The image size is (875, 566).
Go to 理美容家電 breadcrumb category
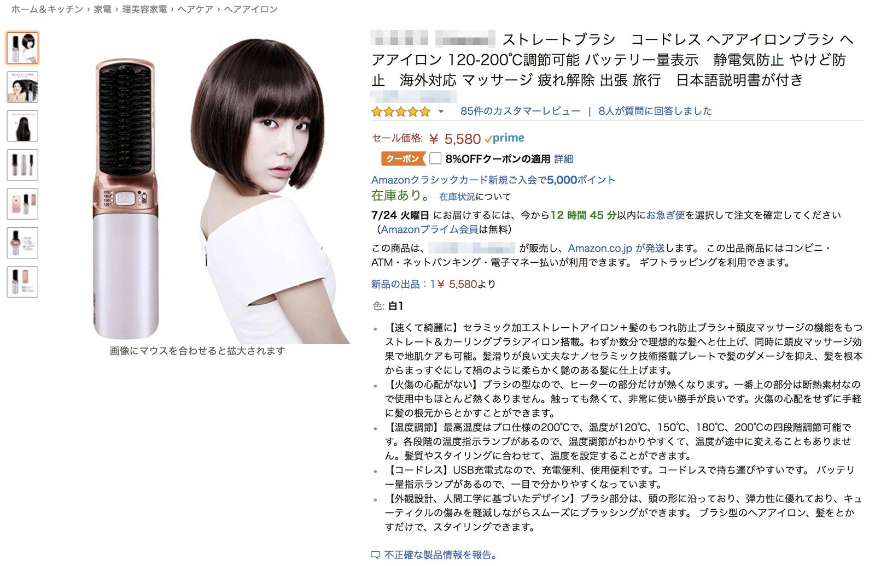coord(144,9)
